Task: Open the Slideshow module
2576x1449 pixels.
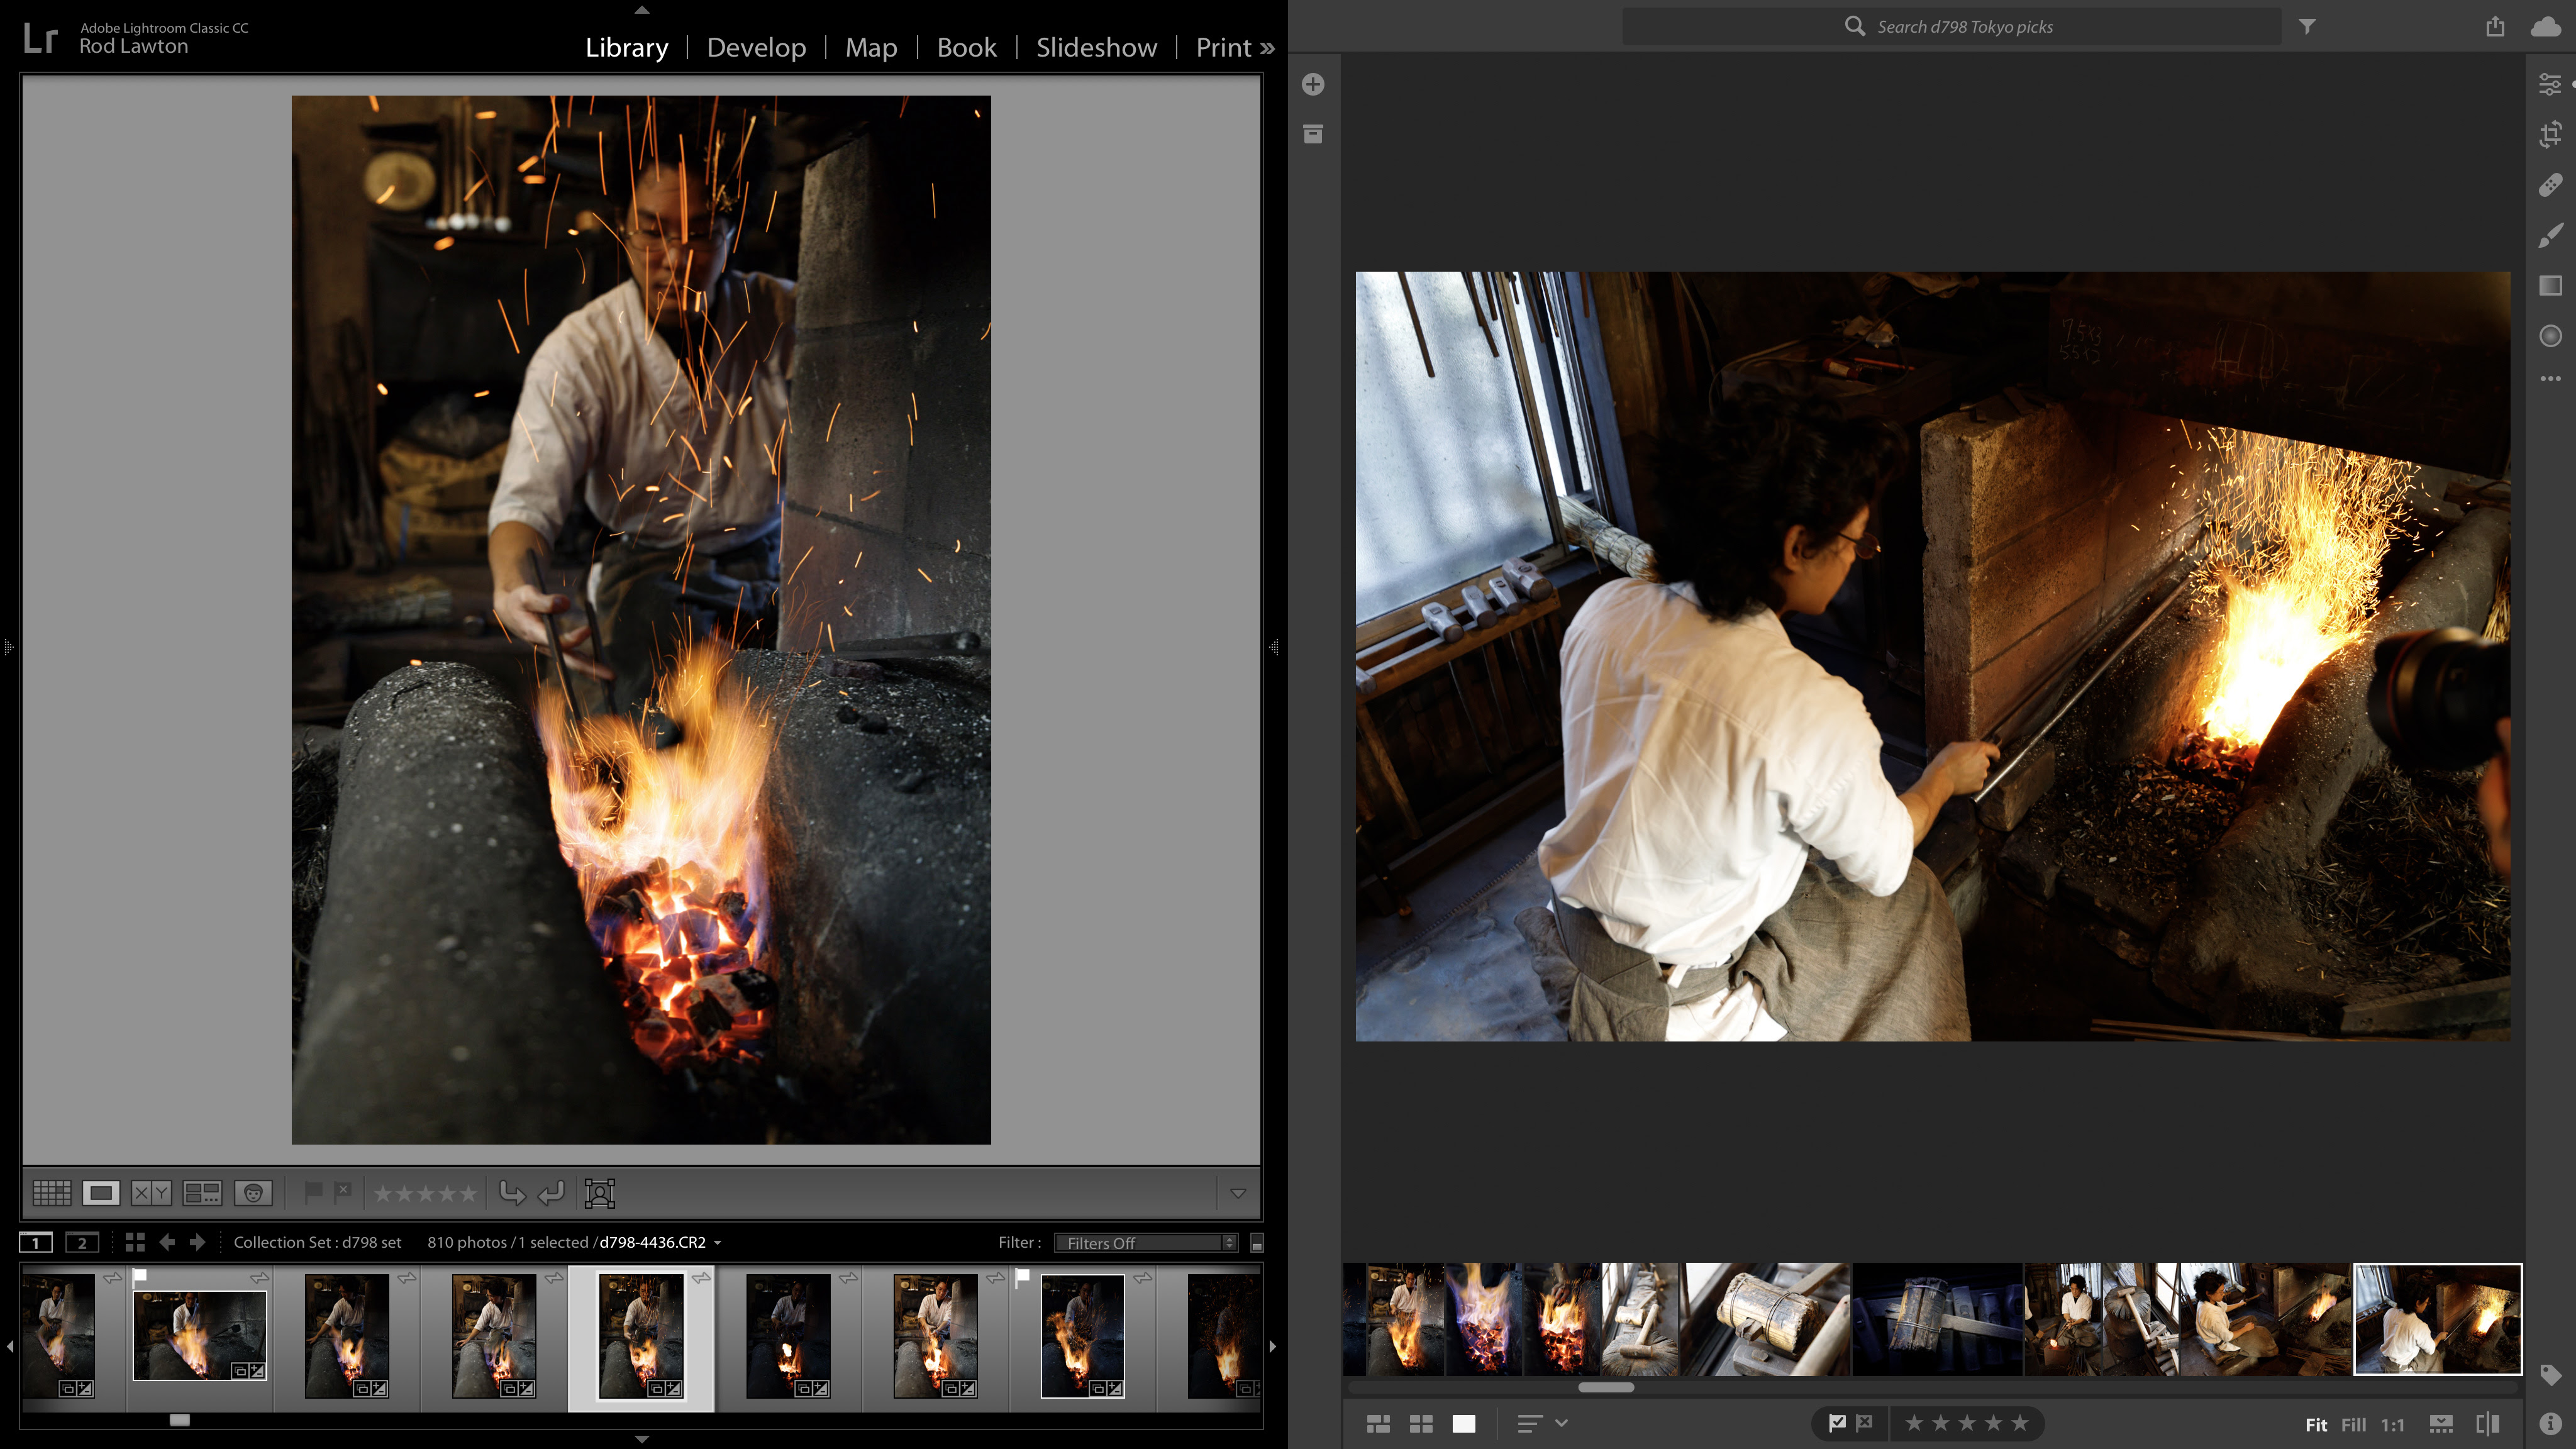Action: pos(1096,47)
